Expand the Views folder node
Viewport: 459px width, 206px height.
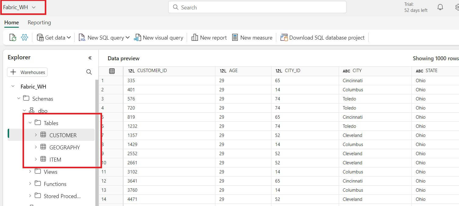click(30, 171)
